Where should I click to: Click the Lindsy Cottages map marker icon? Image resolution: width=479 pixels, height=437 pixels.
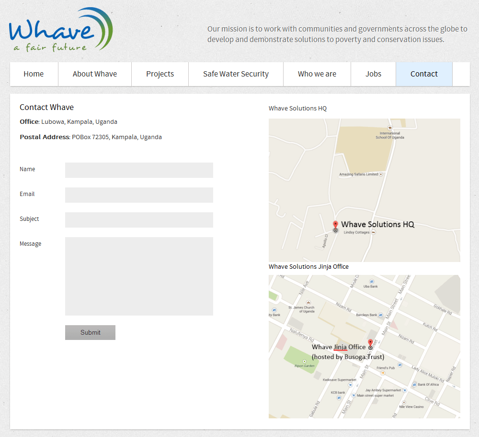point(374,232)
